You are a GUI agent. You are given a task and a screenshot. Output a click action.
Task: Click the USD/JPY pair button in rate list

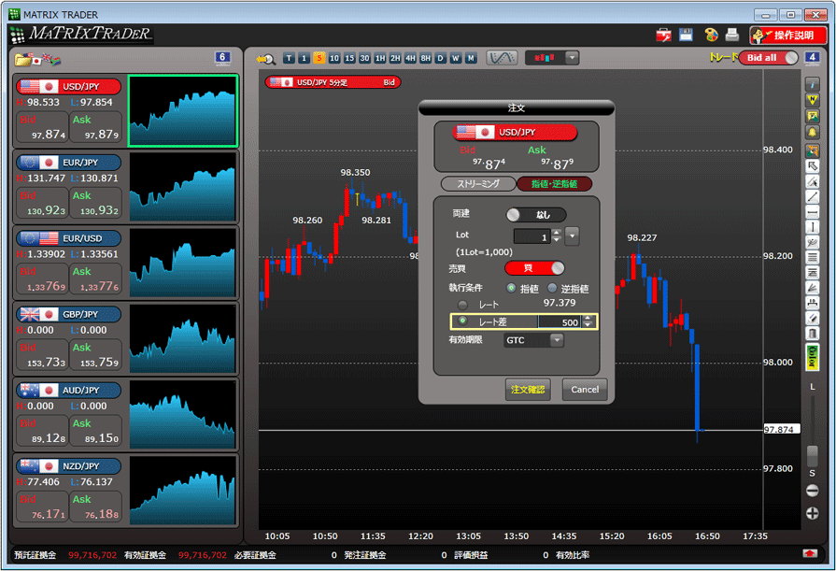pos(69,87)
